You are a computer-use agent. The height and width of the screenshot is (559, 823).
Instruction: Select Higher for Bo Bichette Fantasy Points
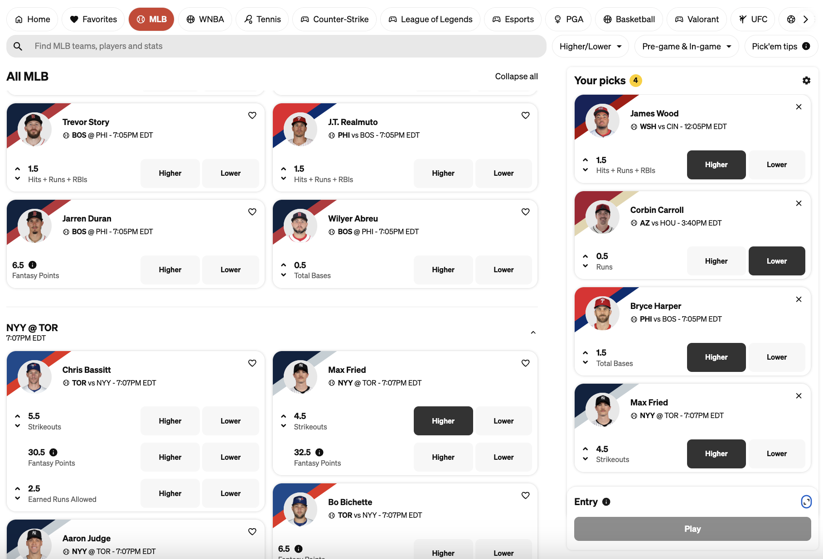pos(443,549)
